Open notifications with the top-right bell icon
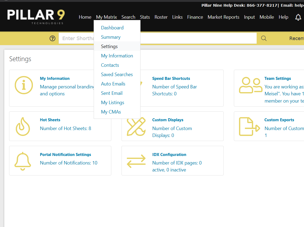This screenshot has width=304, height=227. 298,17
